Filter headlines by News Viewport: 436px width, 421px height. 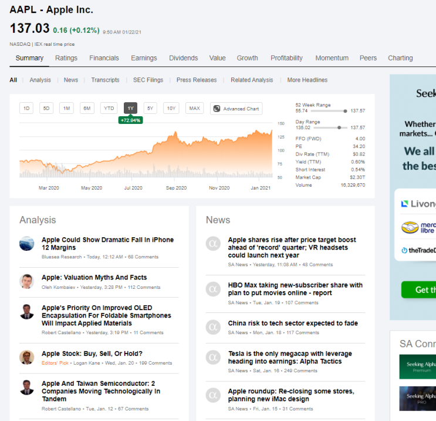(x=71, y=80)
